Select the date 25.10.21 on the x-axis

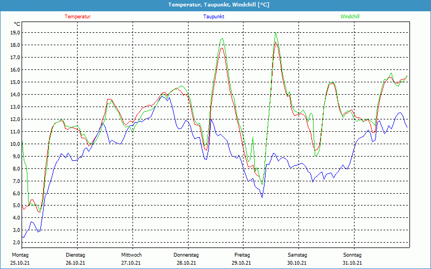pyautogui.click(x=22, y=263)
